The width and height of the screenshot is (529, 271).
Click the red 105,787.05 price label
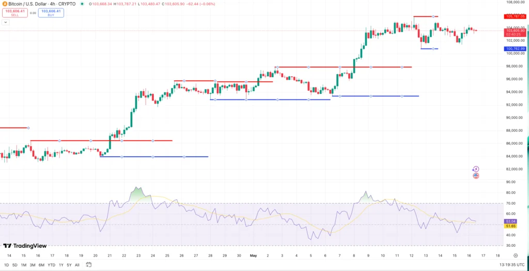[515, 16]
